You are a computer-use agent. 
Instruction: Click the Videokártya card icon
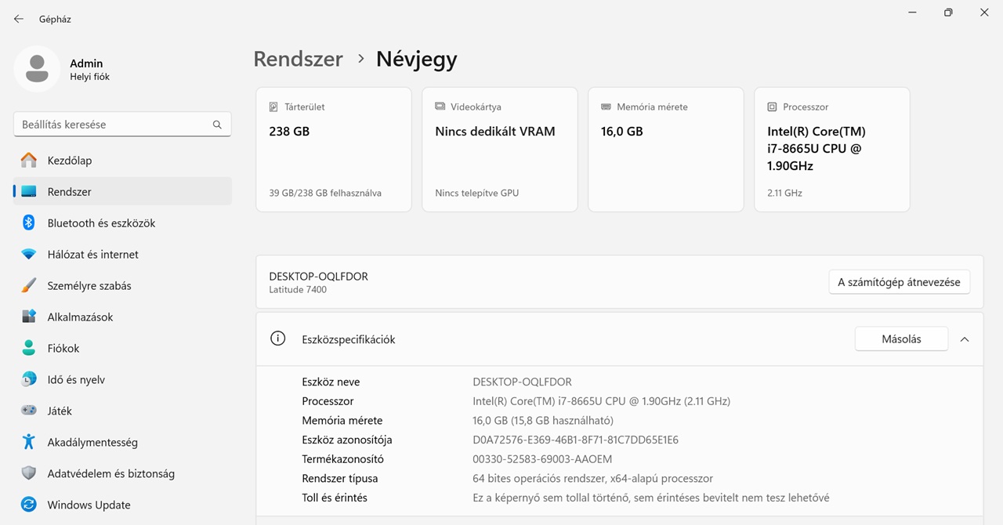point(440,107)
